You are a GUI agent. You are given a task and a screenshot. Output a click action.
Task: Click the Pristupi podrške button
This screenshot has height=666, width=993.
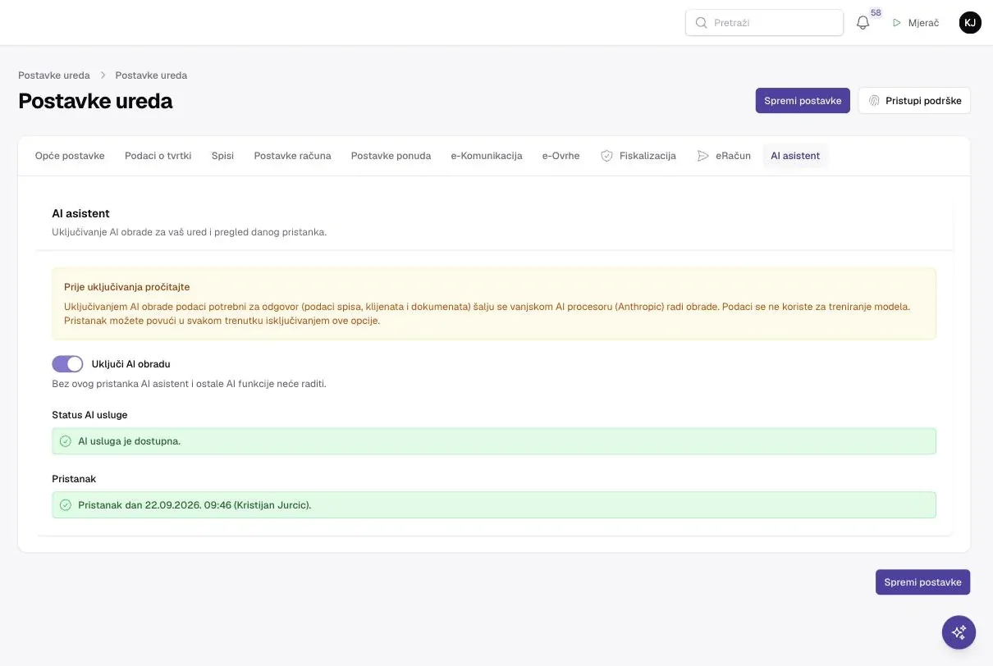914,101
